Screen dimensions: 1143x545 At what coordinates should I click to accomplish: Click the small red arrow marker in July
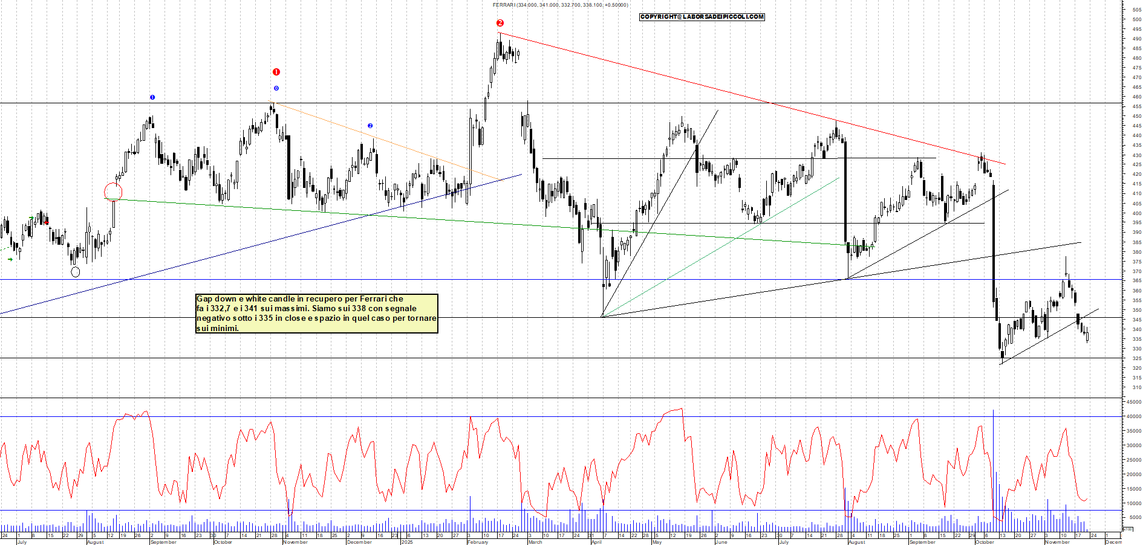(x=47, y=222)
